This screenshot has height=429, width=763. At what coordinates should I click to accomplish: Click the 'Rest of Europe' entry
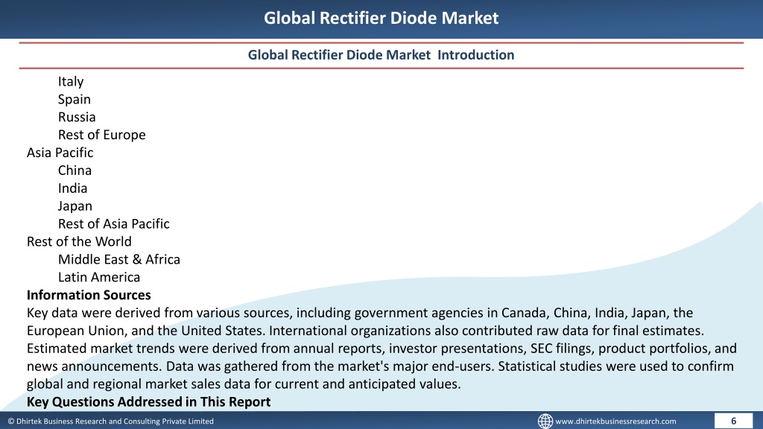[101, 135]
